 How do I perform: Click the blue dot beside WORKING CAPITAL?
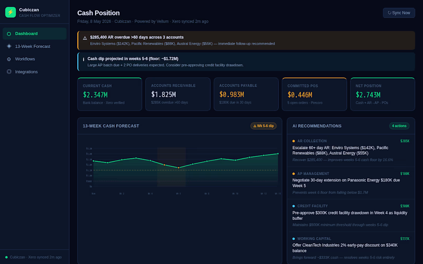click(x=293, y=239)
